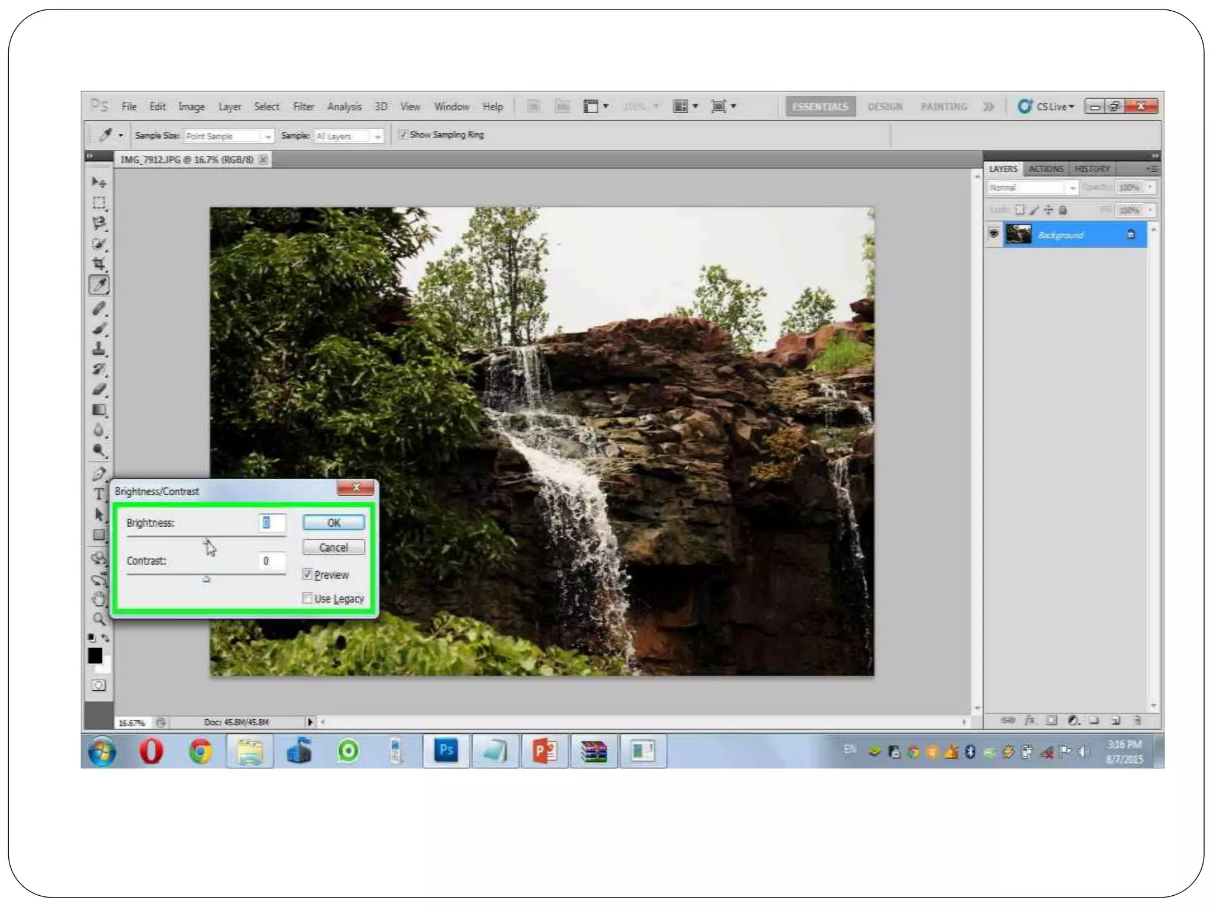1213x910 pixels.
Task: Pick the Zoom tool in toolbox
Action: pos(99,619)
